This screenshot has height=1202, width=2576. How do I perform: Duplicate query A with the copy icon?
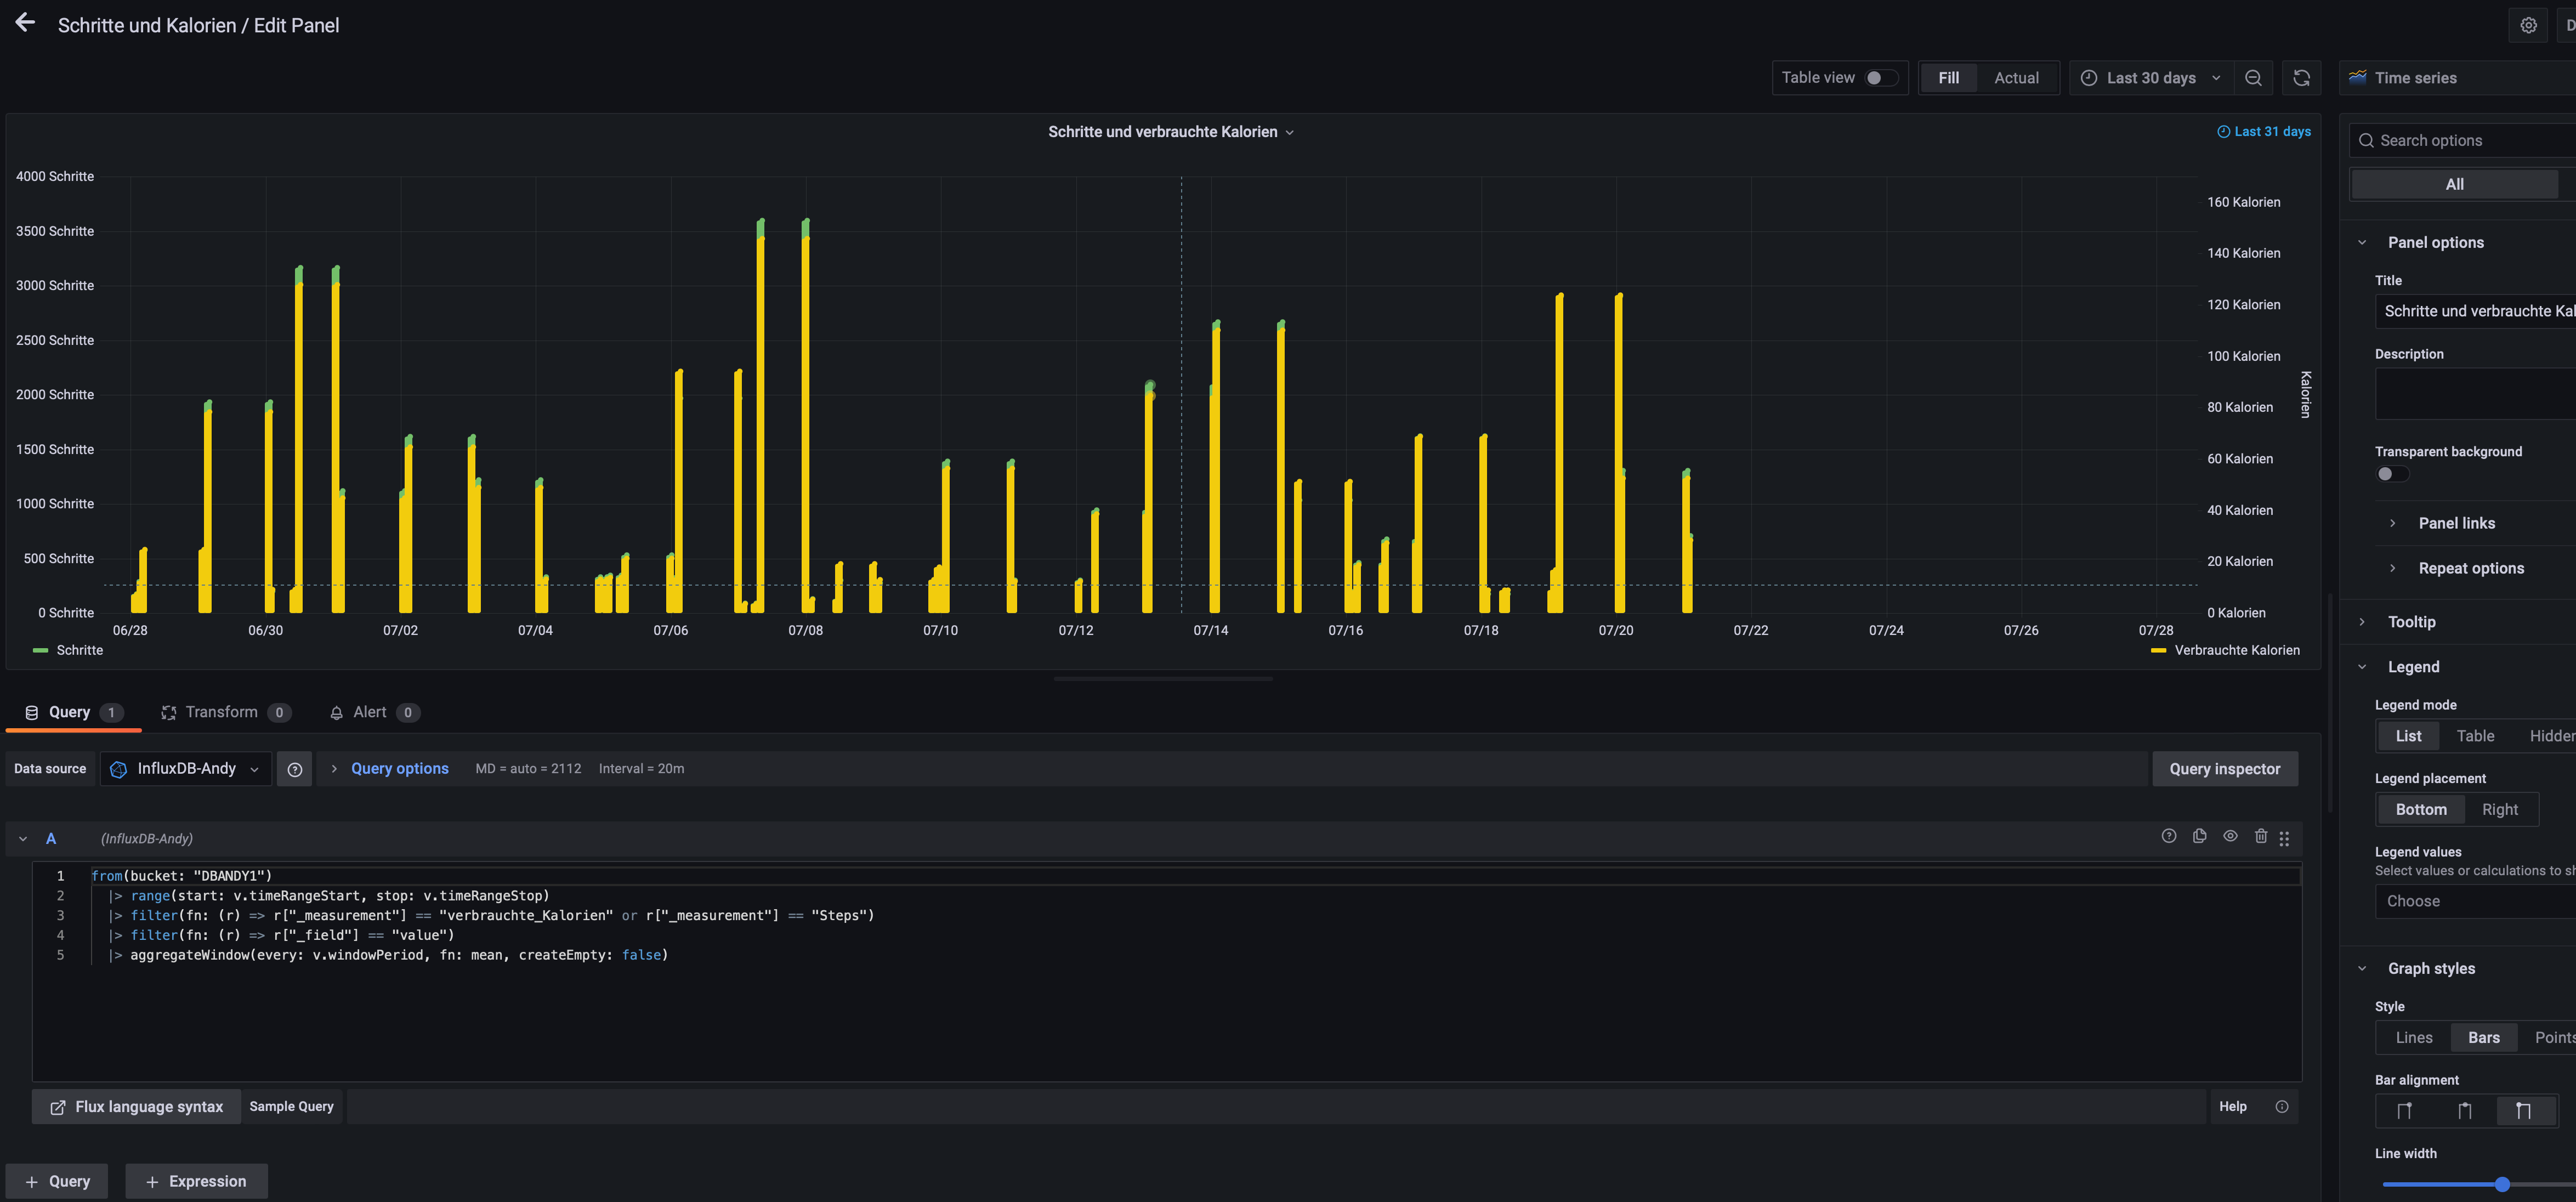click(x=2199, y=836)
